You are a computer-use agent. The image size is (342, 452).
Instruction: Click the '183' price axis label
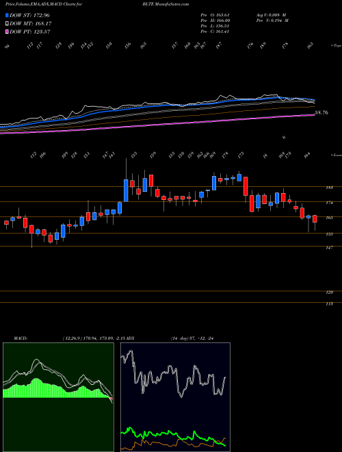pyautogui.click(x=330, y=188)
